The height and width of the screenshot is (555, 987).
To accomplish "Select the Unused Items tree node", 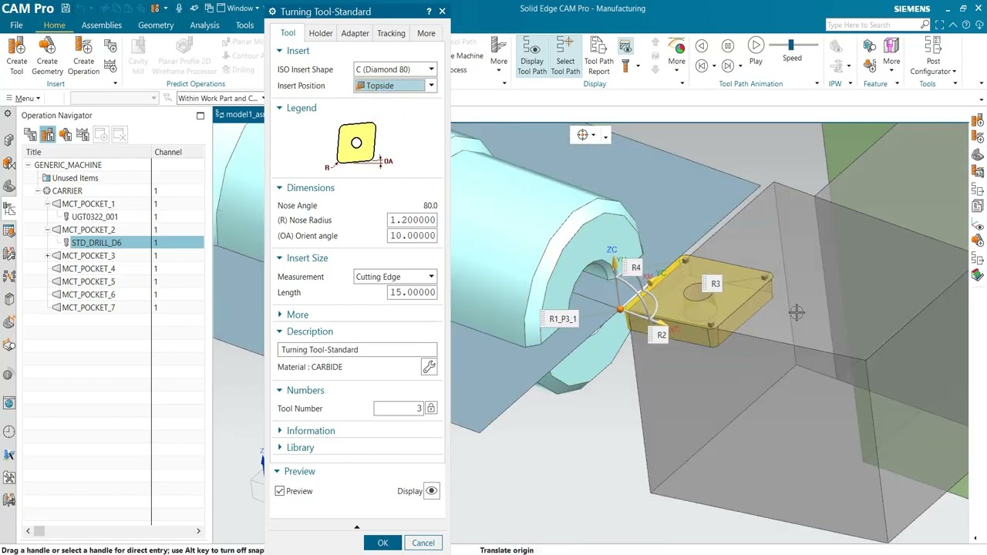I will pyautogui.click(x=75, y=178).
